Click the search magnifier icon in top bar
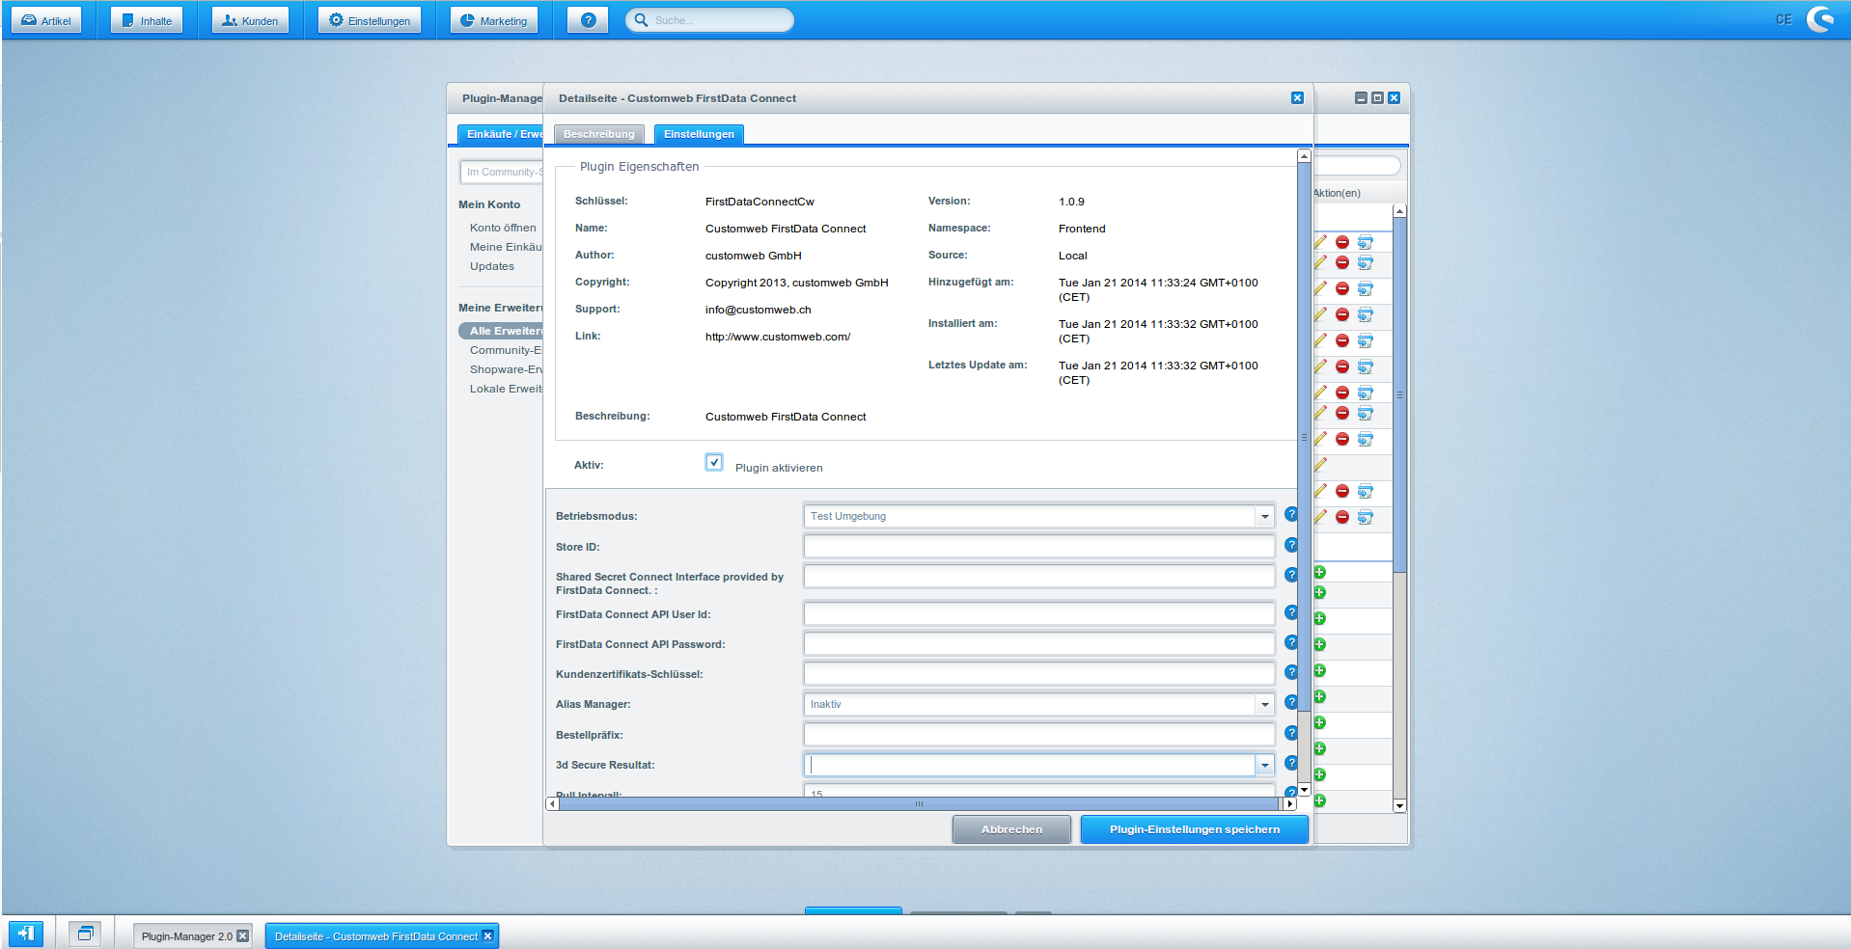This screenshot has width=1851, height=949. coord(641,20)
